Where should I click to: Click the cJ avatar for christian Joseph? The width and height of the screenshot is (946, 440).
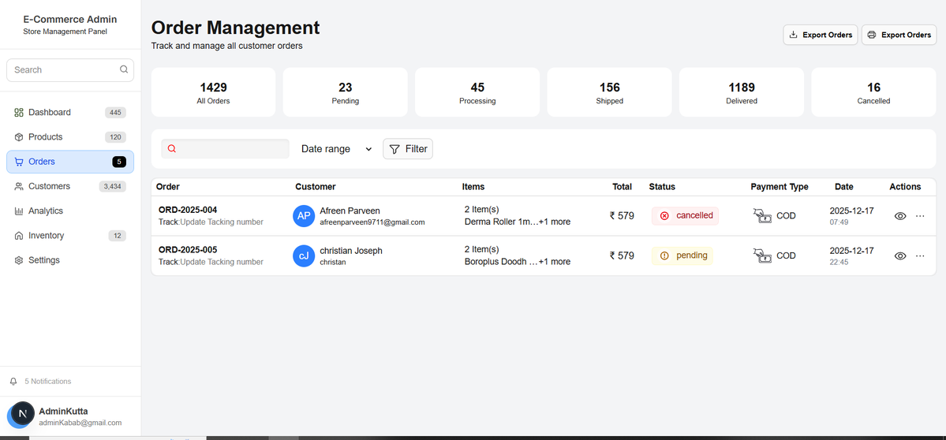point(304,256)
